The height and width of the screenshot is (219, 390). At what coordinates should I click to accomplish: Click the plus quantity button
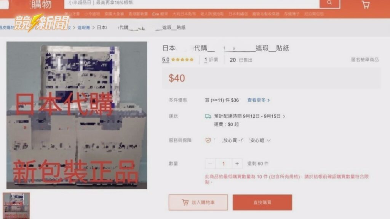[x=237, y=163]
